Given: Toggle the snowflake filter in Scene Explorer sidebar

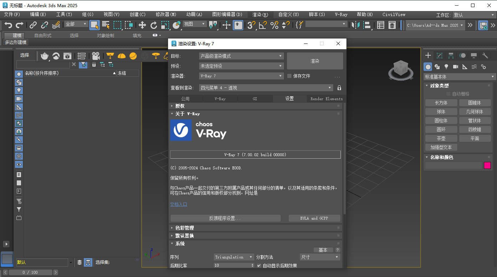Looking at the screenshot, I should pyautogui.click(x=19, y=156).
